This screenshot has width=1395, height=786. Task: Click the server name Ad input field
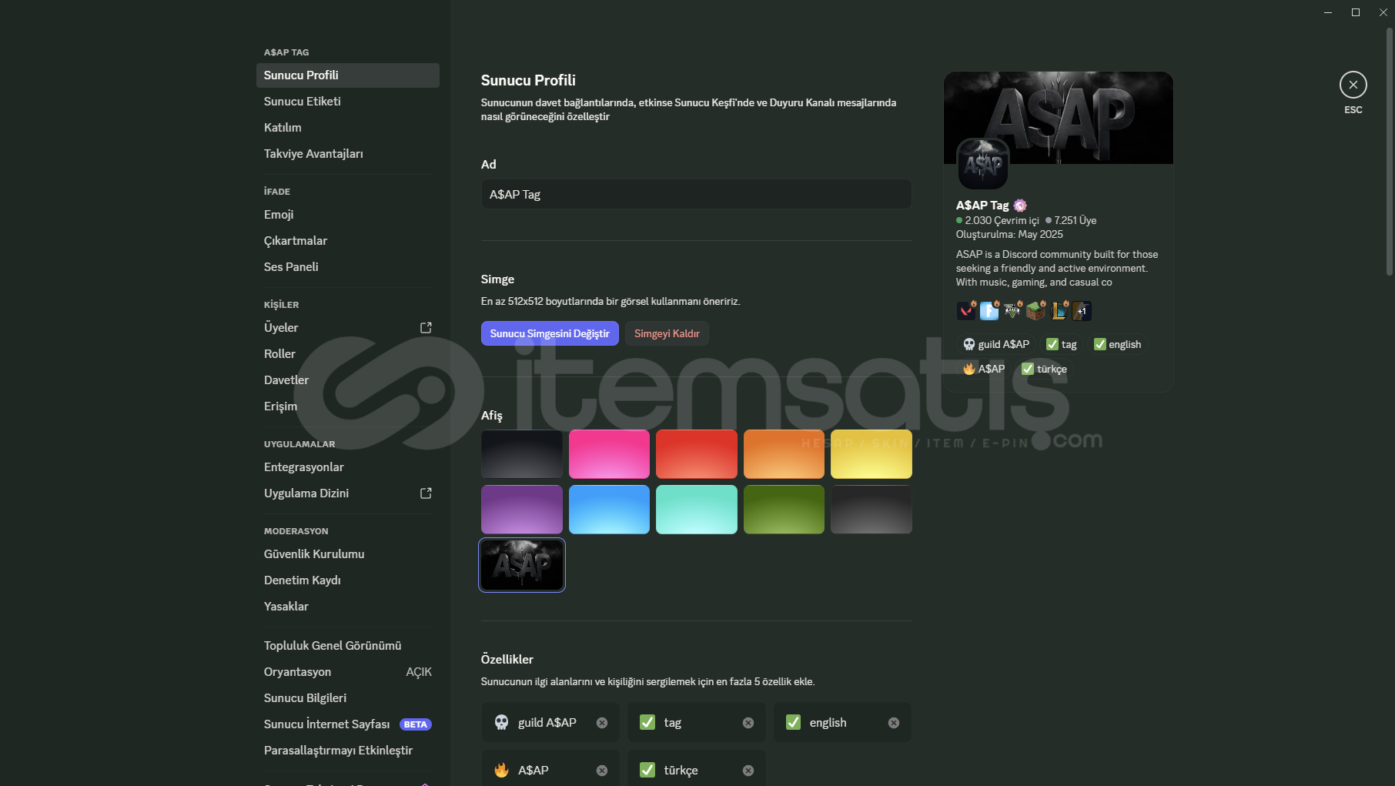pos(696,194)
